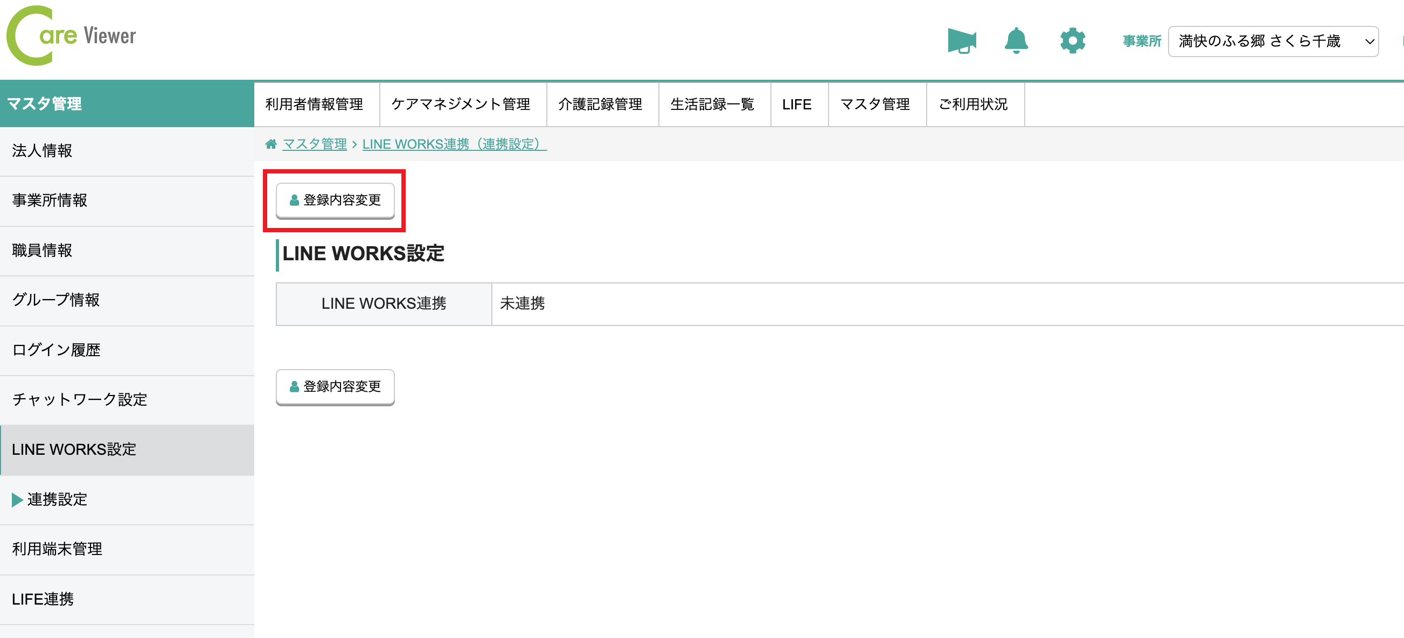Open the マスタ管理 breadcrumb link
This screenshot has width=1404, height=638.
(x=314, y=144)
